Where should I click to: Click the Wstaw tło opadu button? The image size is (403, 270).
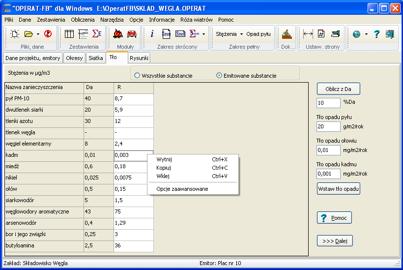pos(338,189)
